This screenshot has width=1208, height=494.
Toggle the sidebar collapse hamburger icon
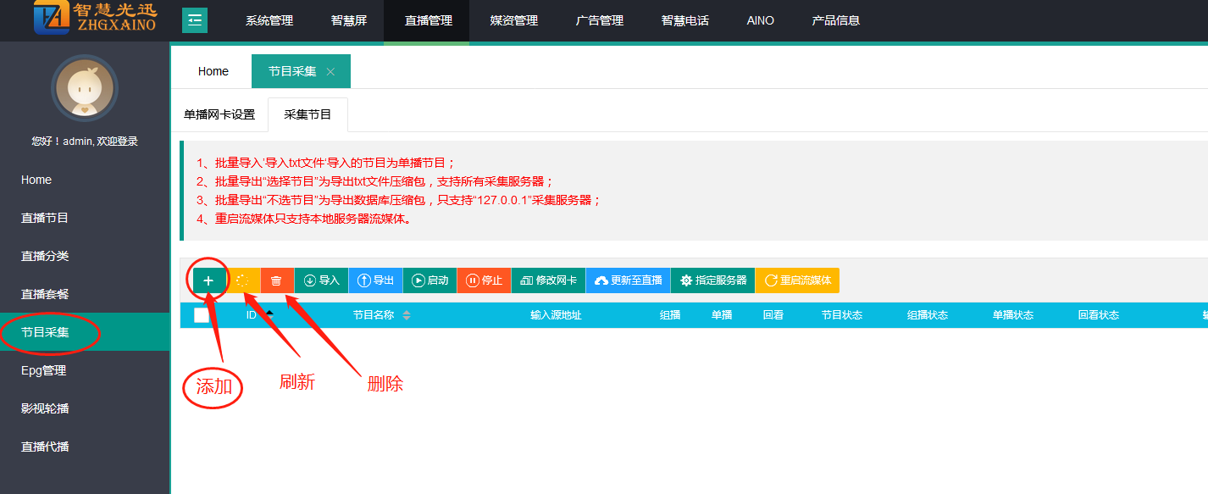(x=195, y=20)
